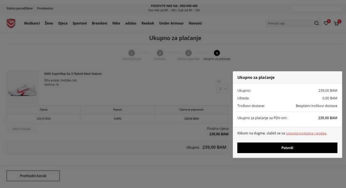Screen dimensions: 346x188
Task: Open the Sportovi menu
Action: point(80,23)
